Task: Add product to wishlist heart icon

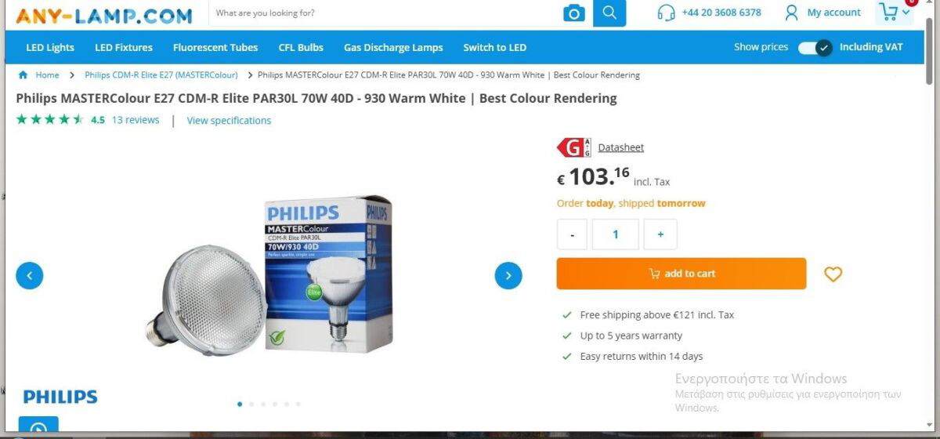Action: pyautogui.click(x=833, y=274)
